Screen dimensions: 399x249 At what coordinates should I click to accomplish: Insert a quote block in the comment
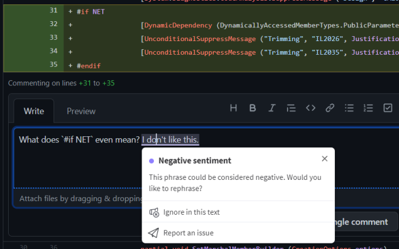[x=291, y=108]
